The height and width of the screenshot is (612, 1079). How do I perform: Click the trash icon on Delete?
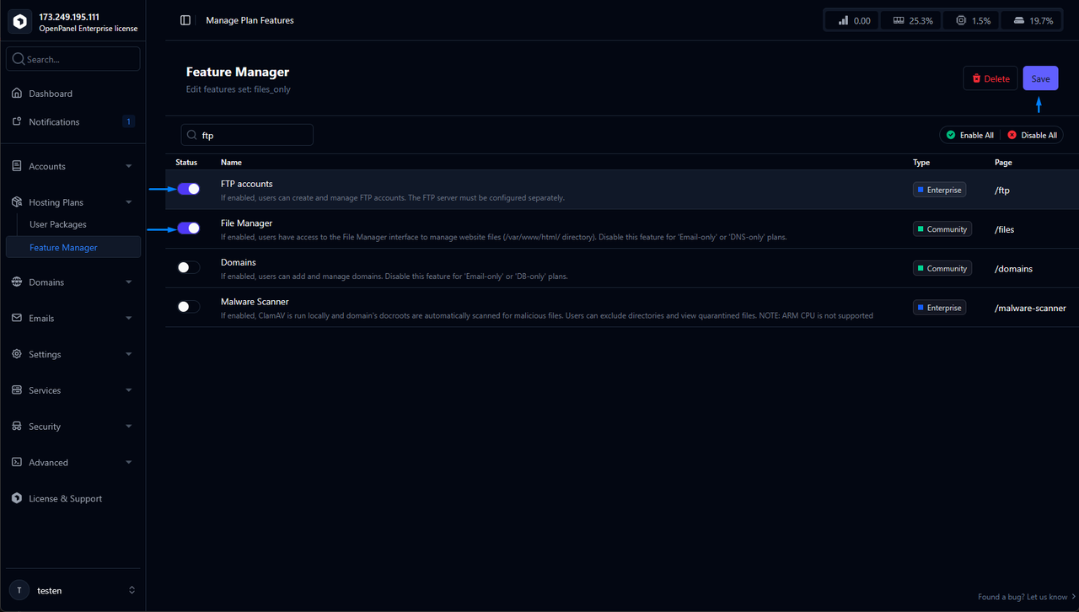point(977,78)
